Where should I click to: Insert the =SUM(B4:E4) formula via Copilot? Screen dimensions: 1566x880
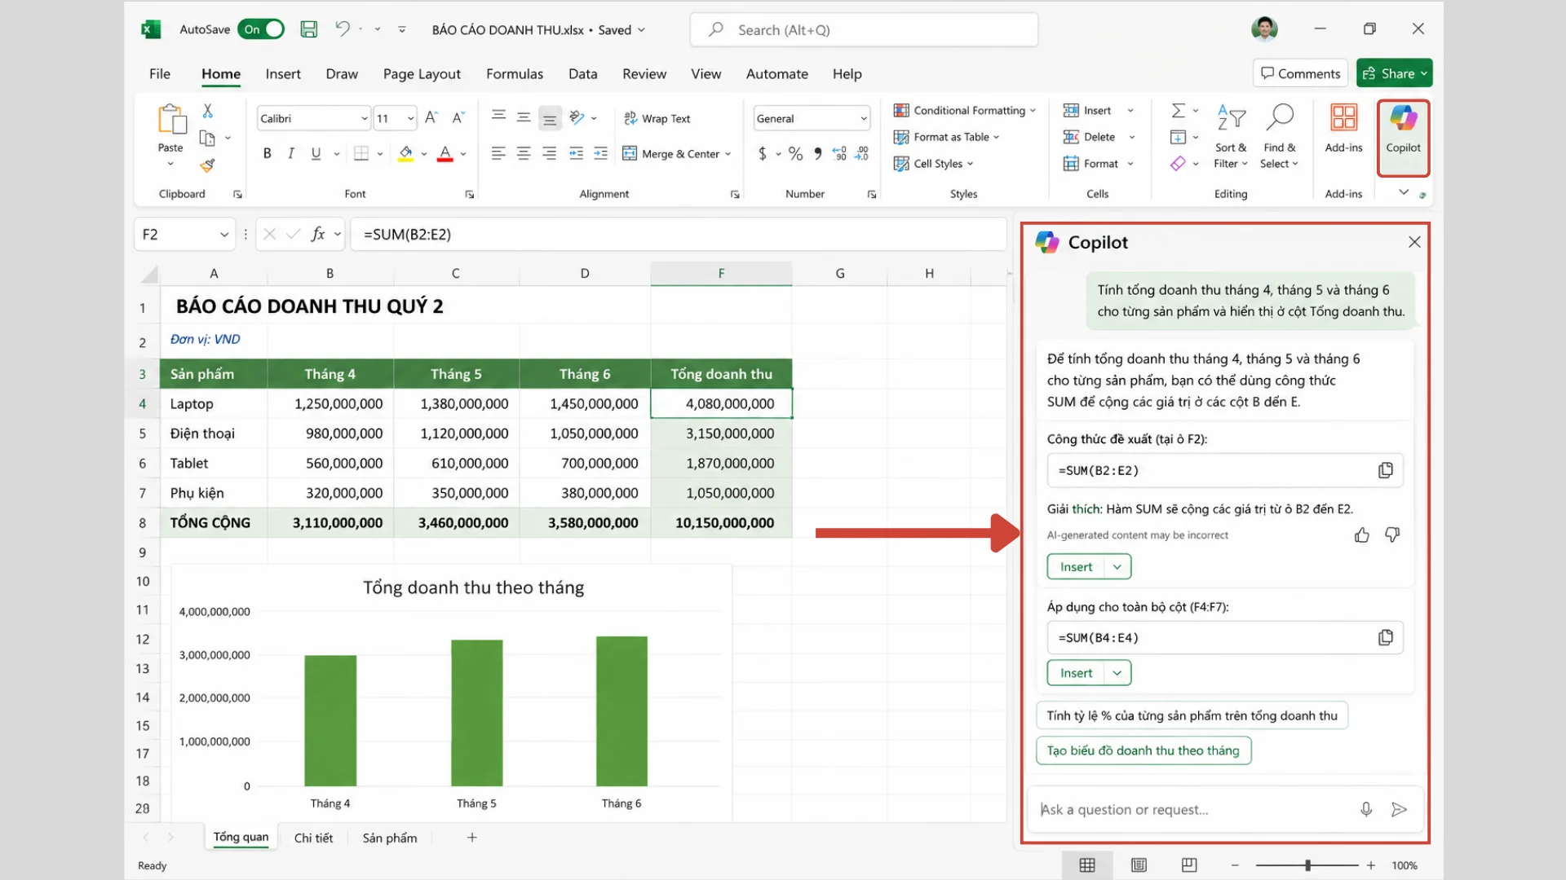(1076, 673)
